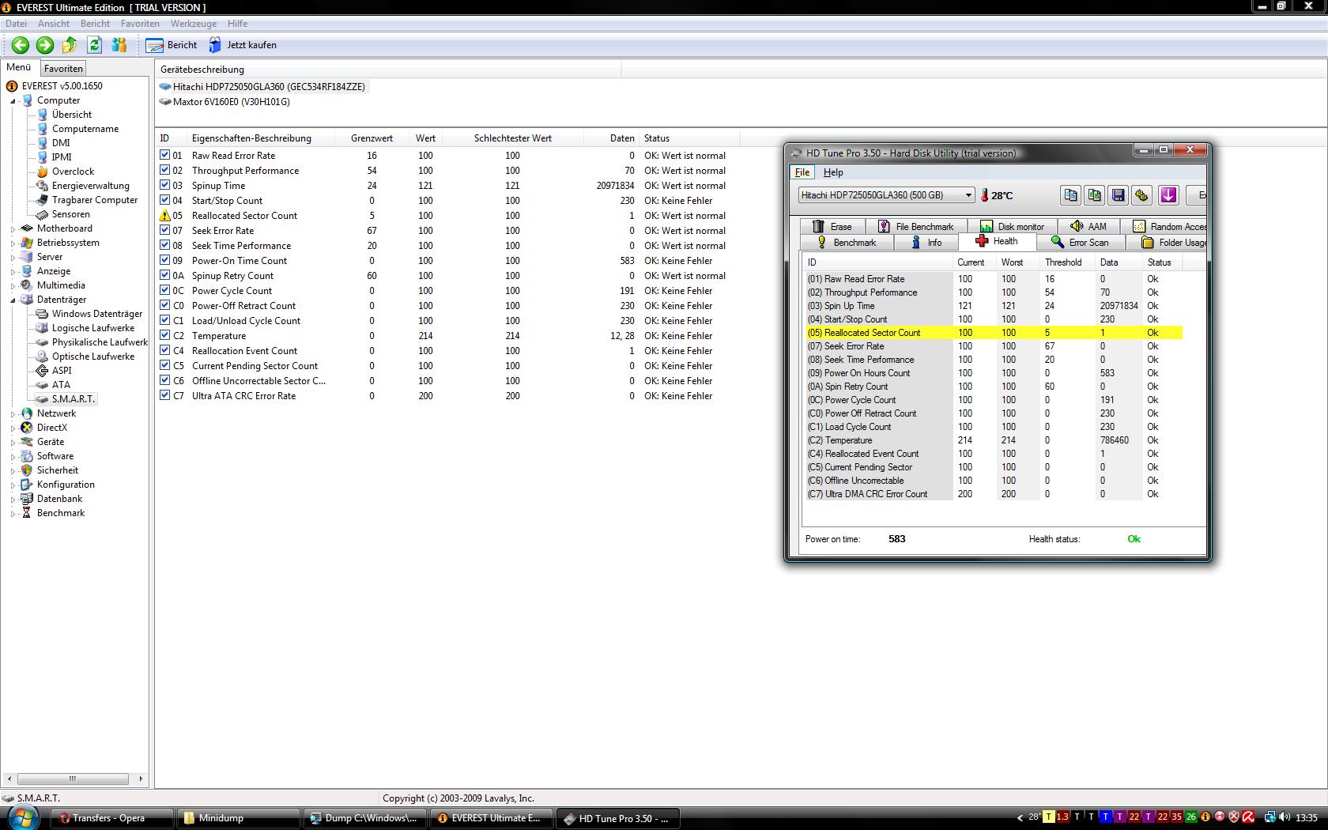Click the speaker volume tray icon
The width and height of the screenshot is (1328, 830).
click(x=1284, y=817)
